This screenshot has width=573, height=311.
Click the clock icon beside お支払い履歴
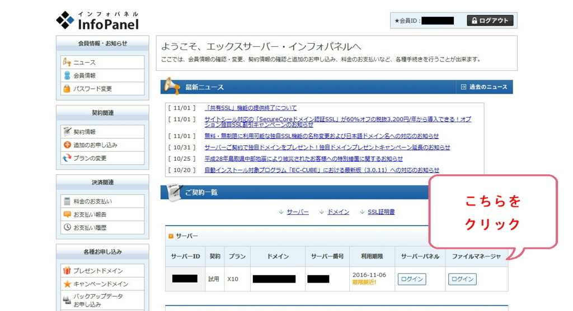click(67, 227)
